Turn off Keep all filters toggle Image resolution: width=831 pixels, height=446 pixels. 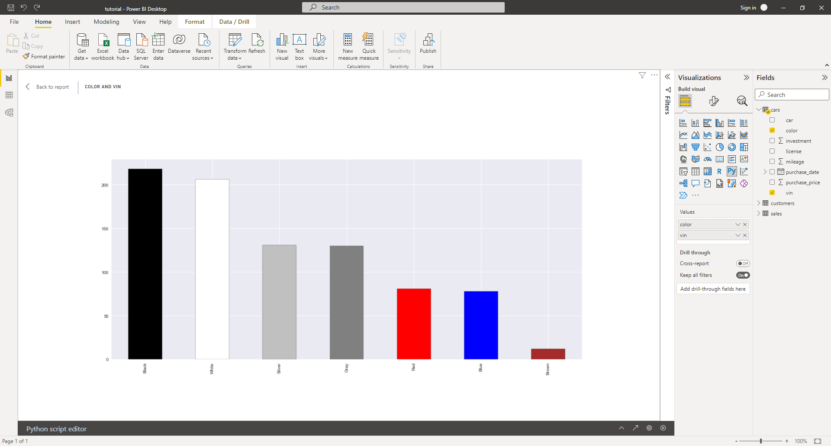[x=743, y=275]
